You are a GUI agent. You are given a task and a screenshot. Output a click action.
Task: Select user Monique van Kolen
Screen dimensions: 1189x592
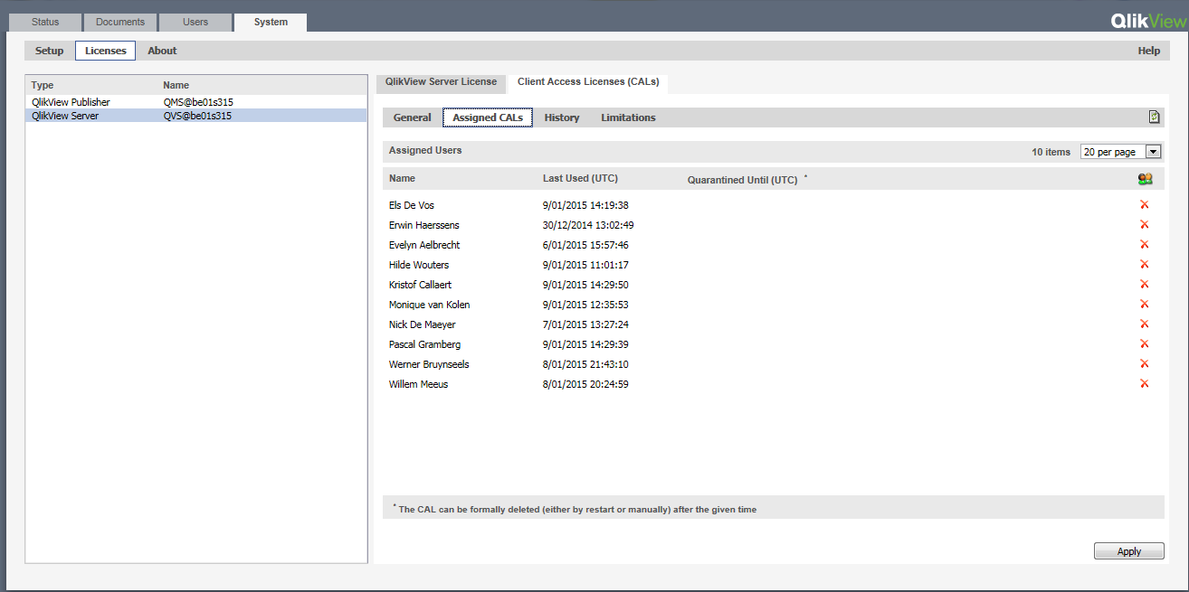[429, 305]
